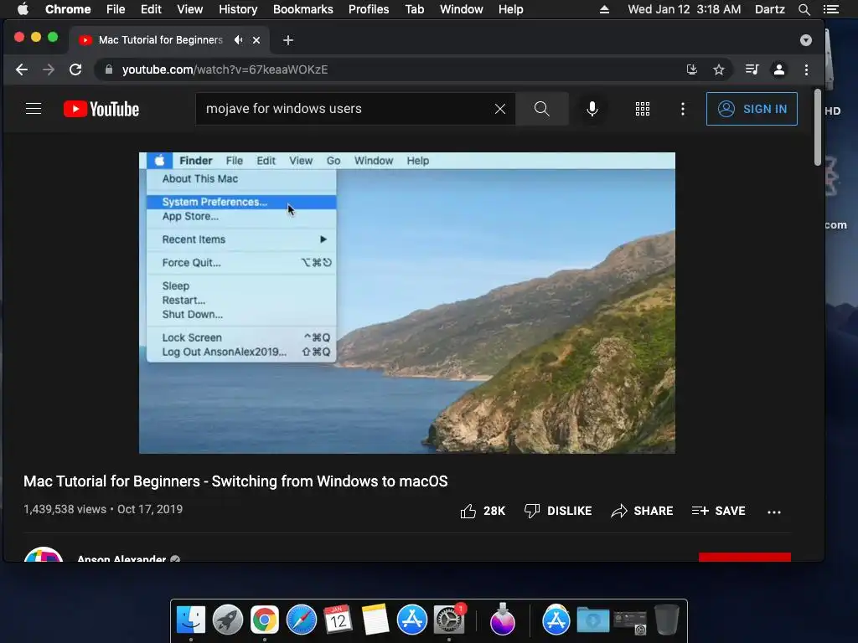Open Calendar from the Dock
Screen dimensions: 858x643
[x=339, y=620]
